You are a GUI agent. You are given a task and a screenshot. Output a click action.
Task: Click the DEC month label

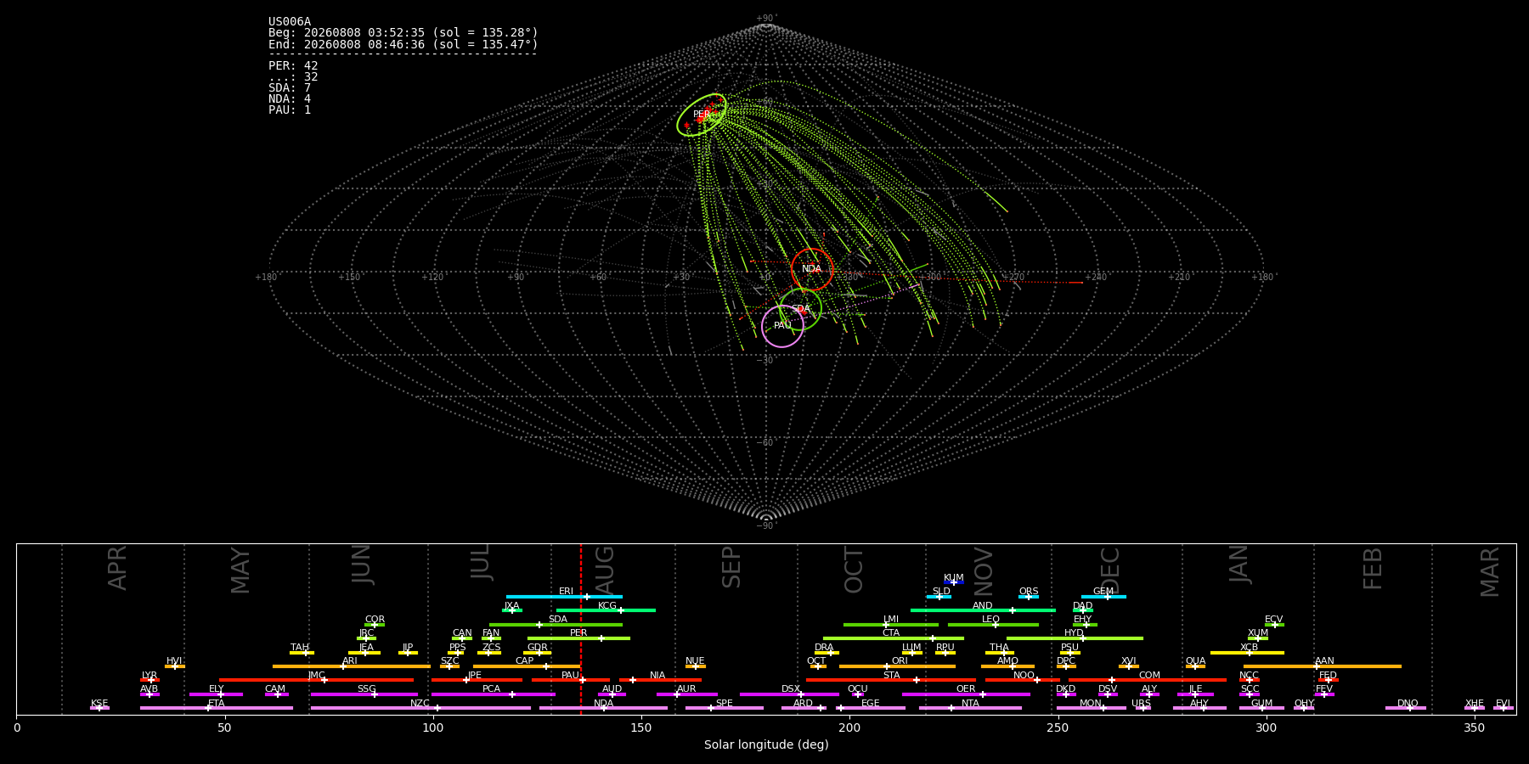point(1110,570)
